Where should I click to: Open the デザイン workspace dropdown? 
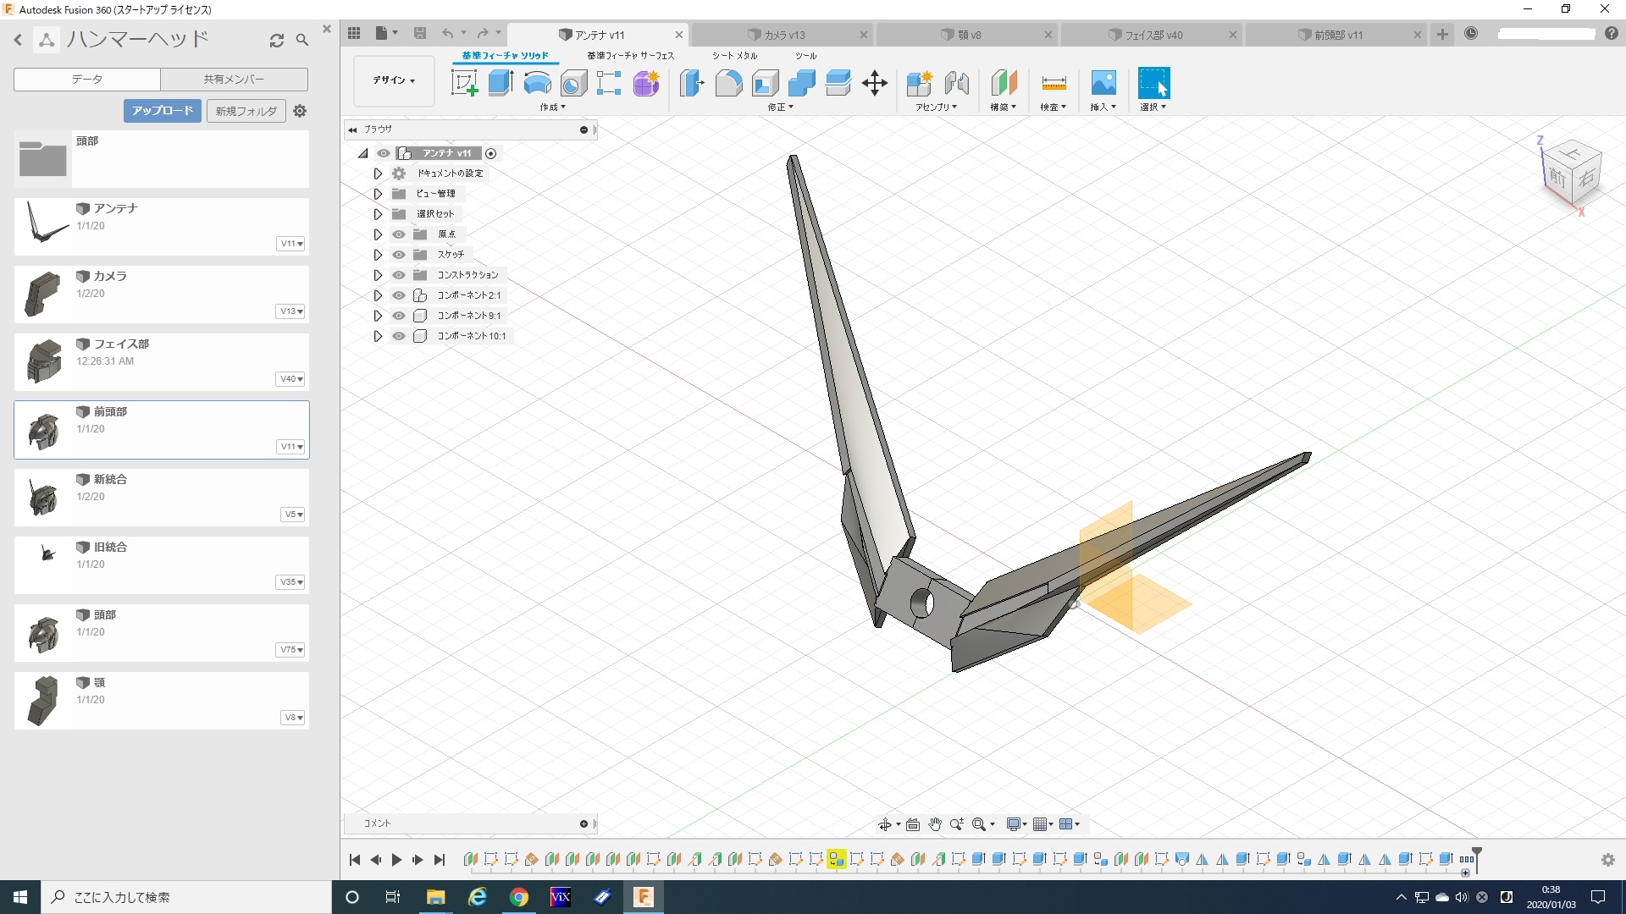click(394, 80)
